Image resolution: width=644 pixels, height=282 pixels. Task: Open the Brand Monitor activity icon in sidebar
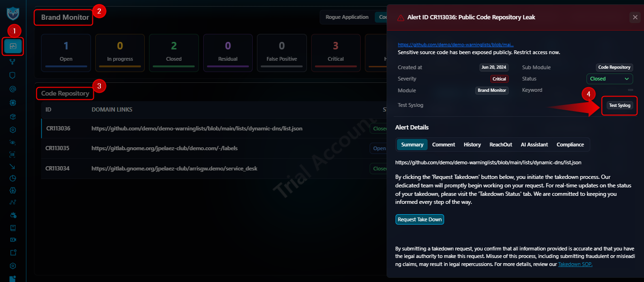[x=13, y=46]
